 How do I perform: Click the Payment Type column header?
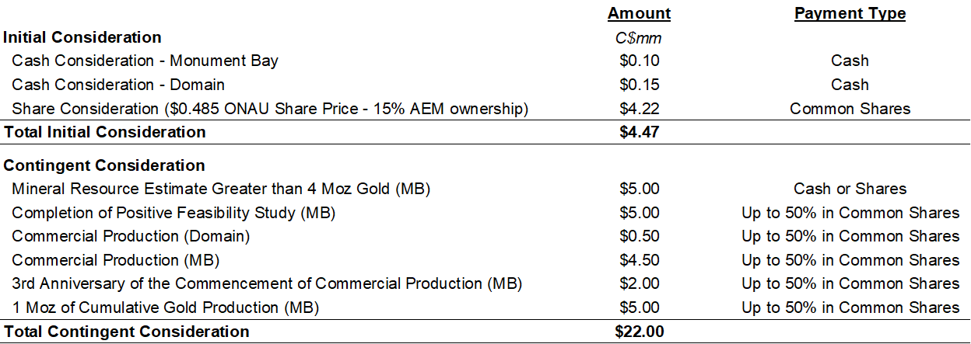(x=850, y=13)
